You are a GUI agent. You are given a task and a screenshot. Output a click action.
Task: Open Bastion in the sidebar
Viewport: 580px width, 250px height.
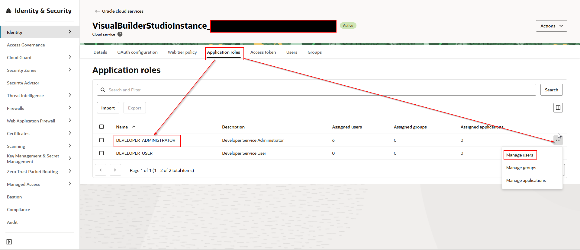pos(14,197)
